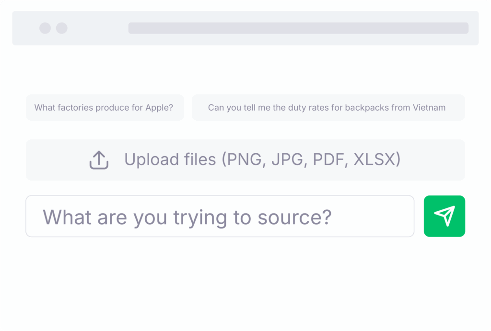Click the green paper plane send button
491x331 pixels.
pyautogui.click(x=444, y=216)
